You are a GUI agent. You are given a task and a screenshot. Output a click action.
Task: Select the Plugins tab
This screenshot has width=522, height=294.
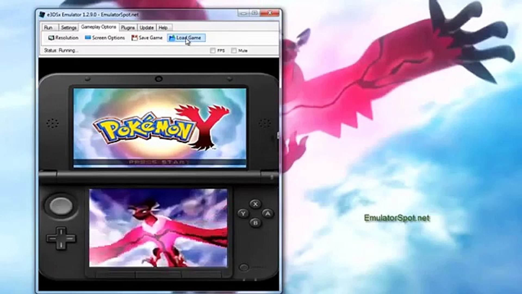point(128,28)
